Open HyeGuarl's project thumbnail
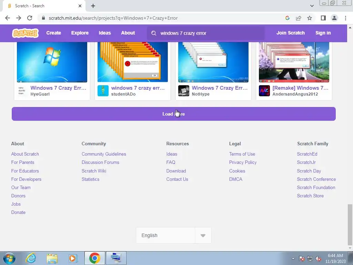 [52, 62]
